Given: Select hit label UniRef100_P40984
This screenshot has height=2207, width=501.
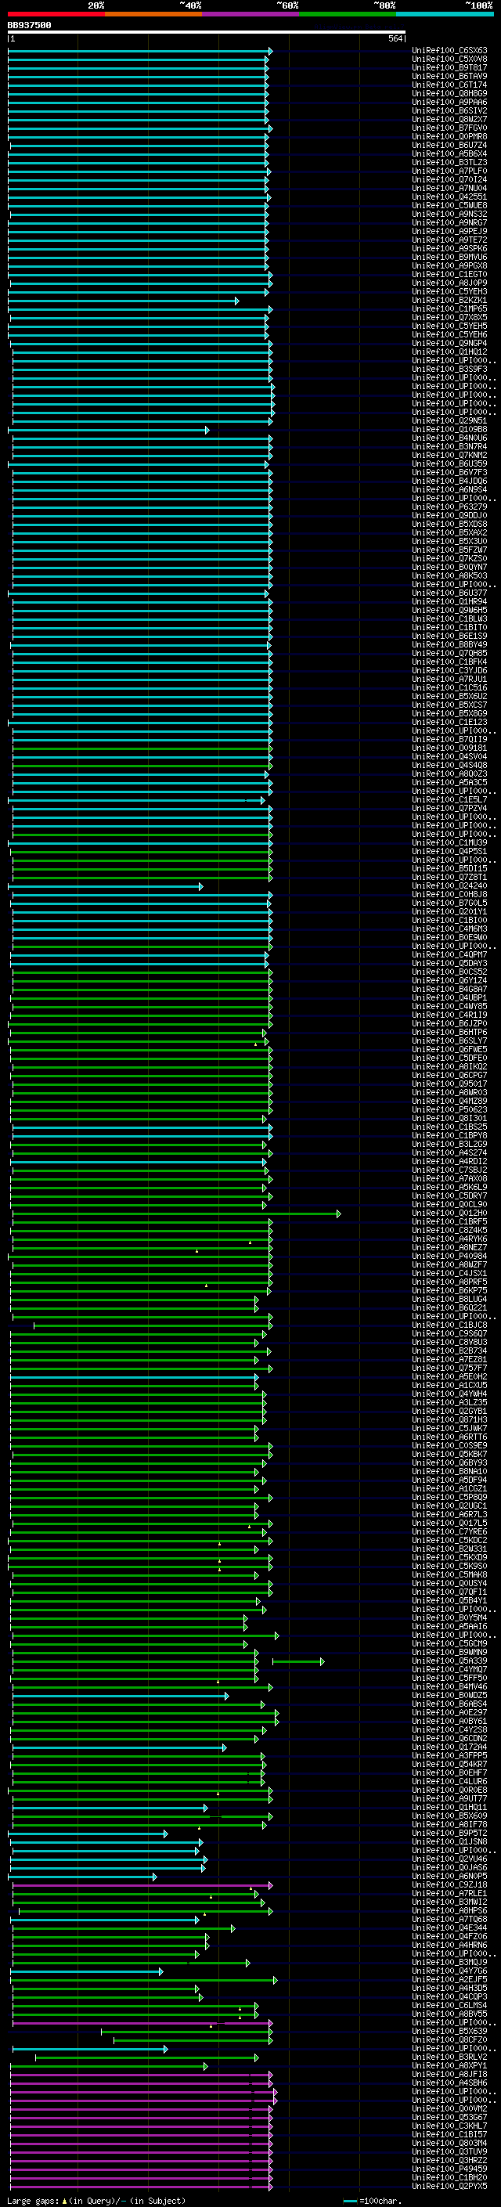Looking at the screenshot, I should coord(449,1256).
